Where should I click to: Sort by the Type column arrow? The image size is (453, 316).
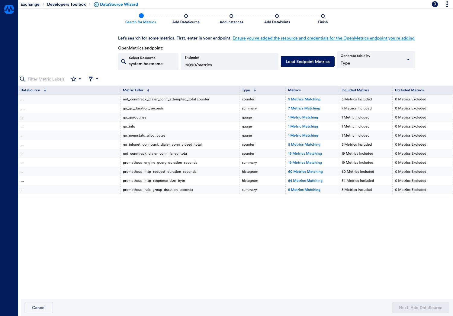(255, 90)
